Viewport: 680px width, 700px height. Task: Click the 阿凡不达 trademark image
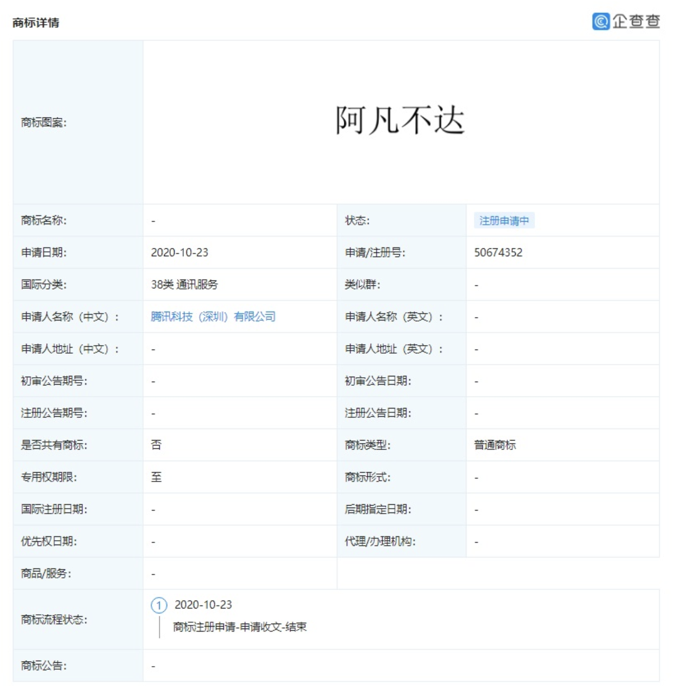click(400, 120)
